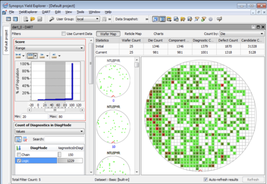Click the second panel layout icon in toolbar
This screenshot has height=184, width=267.
[x=15, y=19]
